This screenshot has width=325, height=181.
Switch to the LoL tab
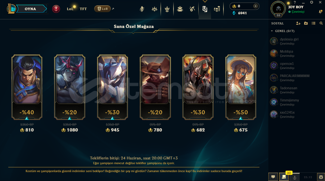click(70, 9)
